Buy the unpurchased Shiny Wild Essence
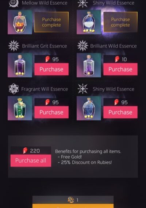 coord(120,112)
